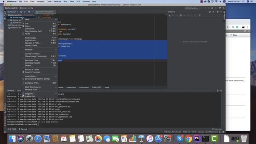Screen dimensions: 256x144
Task: Open the Event Log in status bar
Action: tap(217, 129)
